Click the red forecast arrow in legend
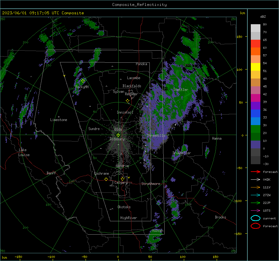The height and width of the screenshot is (261, 279). pyautogui.click(x=255, y=172)
